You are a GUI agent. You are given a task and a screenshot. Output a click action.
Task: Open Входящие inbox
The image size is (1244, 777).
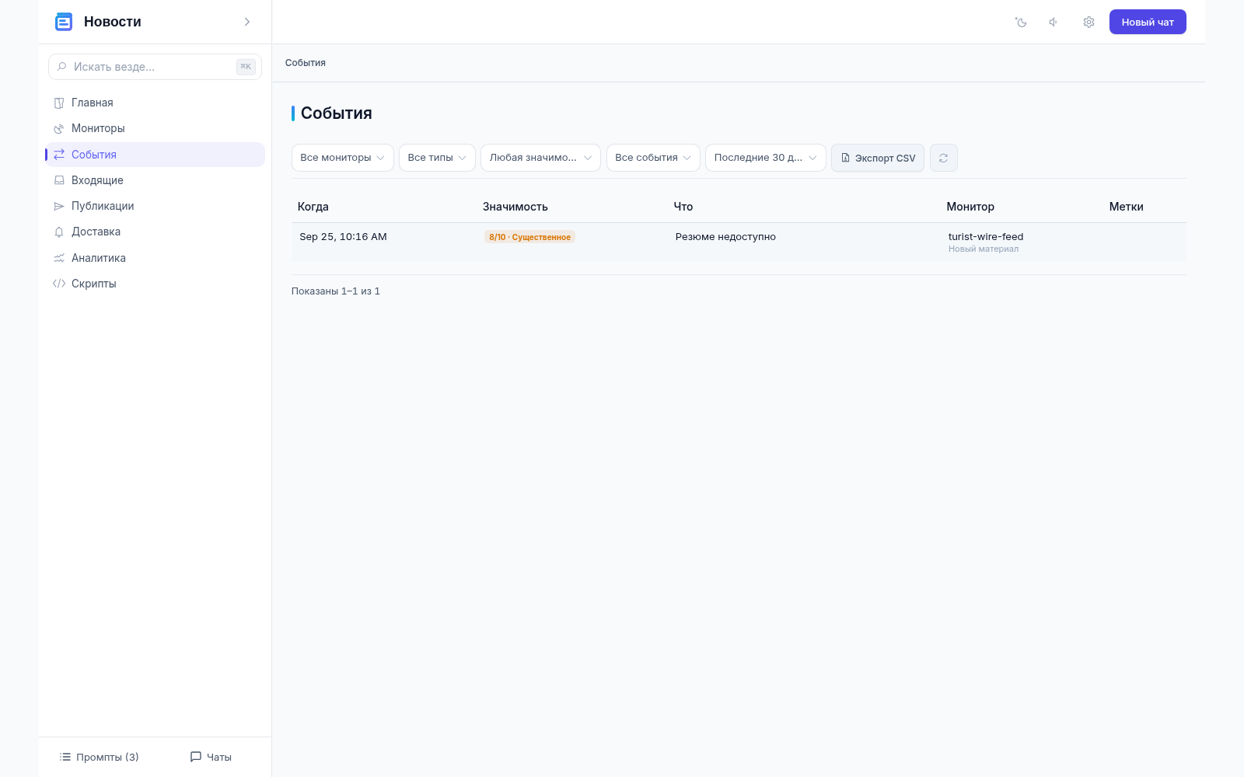pyautogui.click(x=155, y=180)
